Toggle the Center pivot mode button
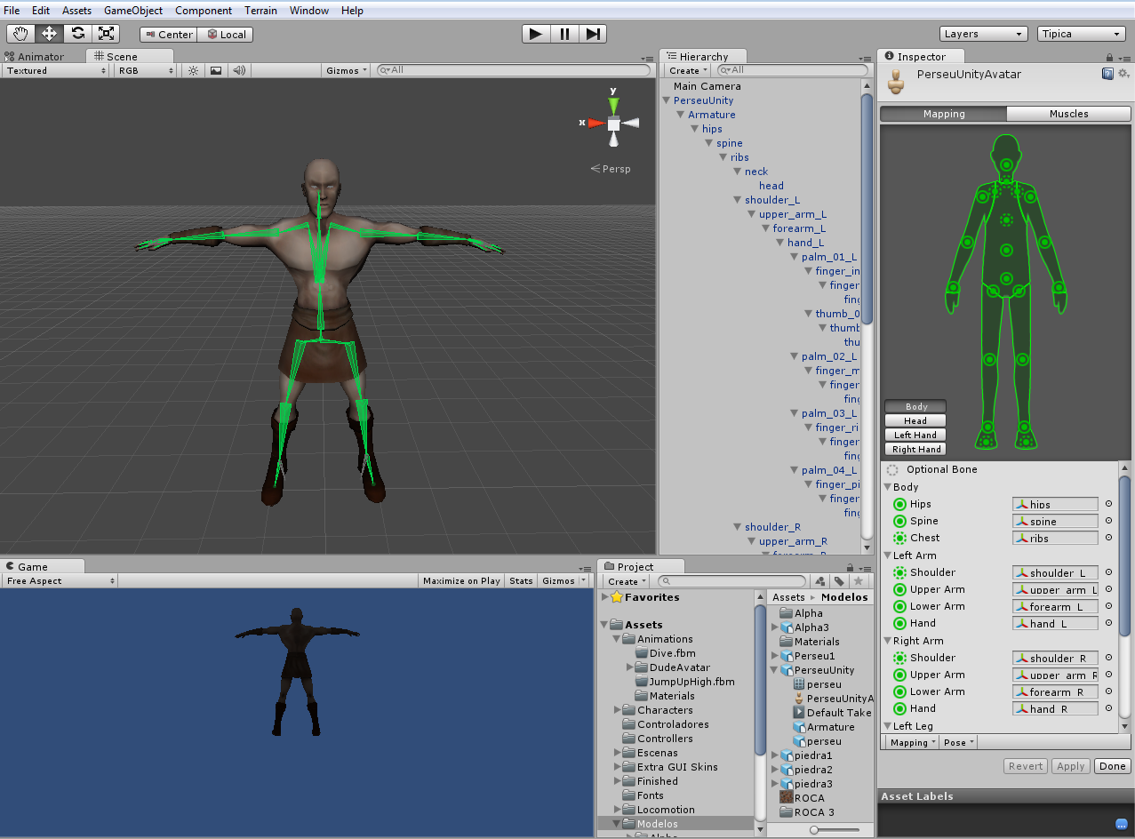The image size is (1135, 839). pyautogui.click(x=168, y=35)
